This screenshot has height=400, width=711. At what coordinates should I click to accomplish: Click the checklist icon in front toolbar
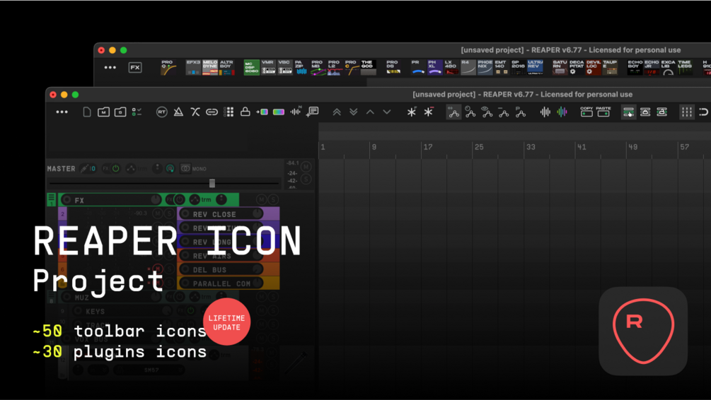tap(137, 112)
